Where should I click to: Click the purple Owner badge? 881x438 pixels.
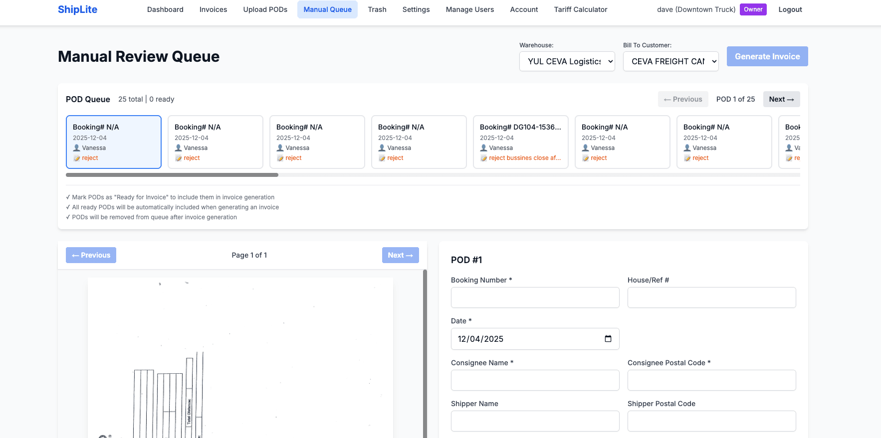point(753,9)
